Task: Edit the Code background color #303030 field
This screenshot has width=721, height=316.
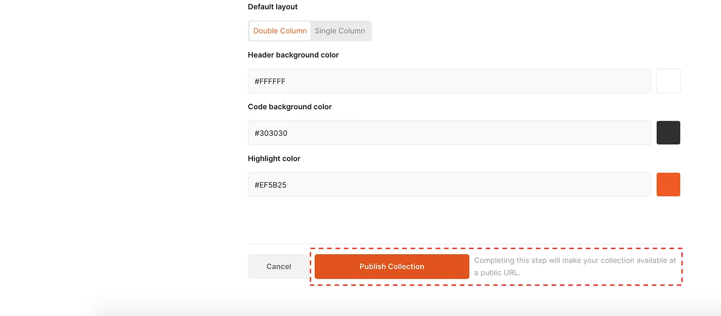Action: (x=450, y=133)
